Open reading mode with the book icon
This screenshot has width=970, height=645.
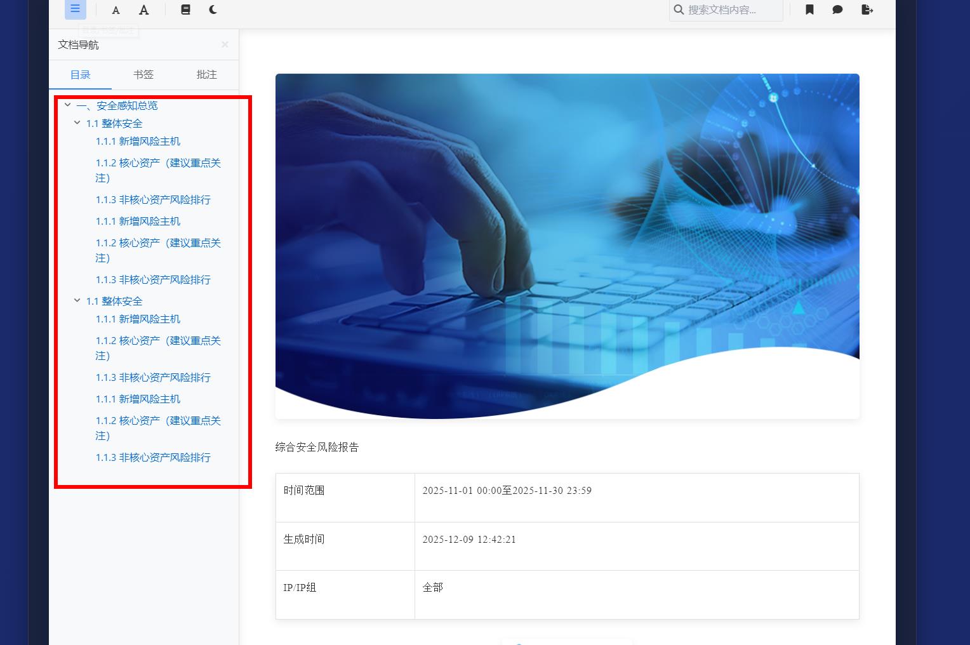click(x=185, y=10)
